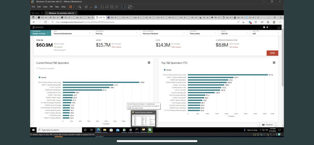Click the browser page vertical scrollbar

pos(282,58)
